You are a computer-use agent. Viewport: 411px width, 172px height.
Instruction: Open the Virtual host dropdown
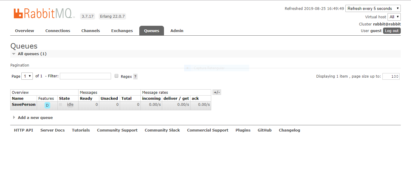tap(394, 17)
